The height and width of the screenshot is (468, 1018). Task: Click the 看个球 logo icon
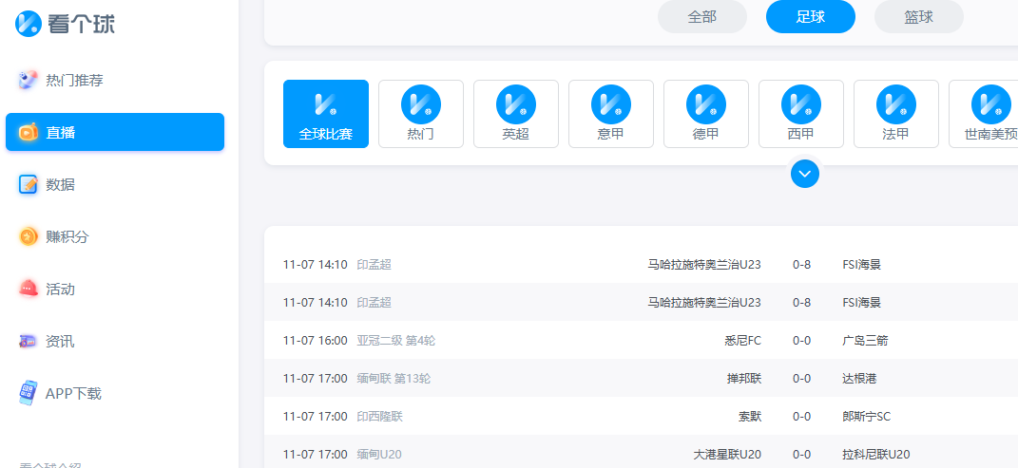[x=28, y=24]
